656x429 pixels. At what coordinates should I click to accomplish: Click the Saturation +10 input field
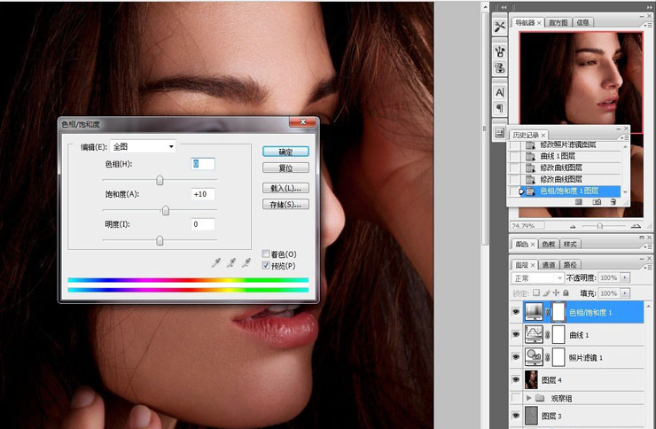point(203,194)
